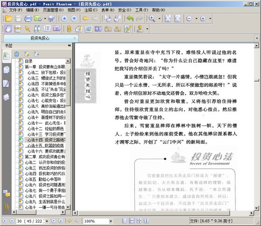Open the 注释(C) menu
Screen dimensions: 261x226
[91, 10]
